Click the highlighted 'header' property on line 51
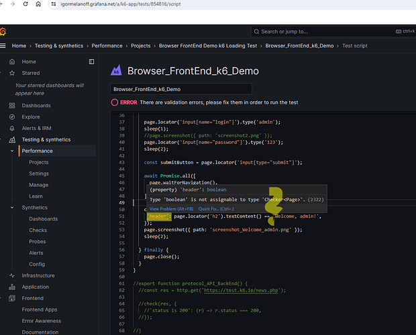The image size is (416, 335). pos(158,216)
